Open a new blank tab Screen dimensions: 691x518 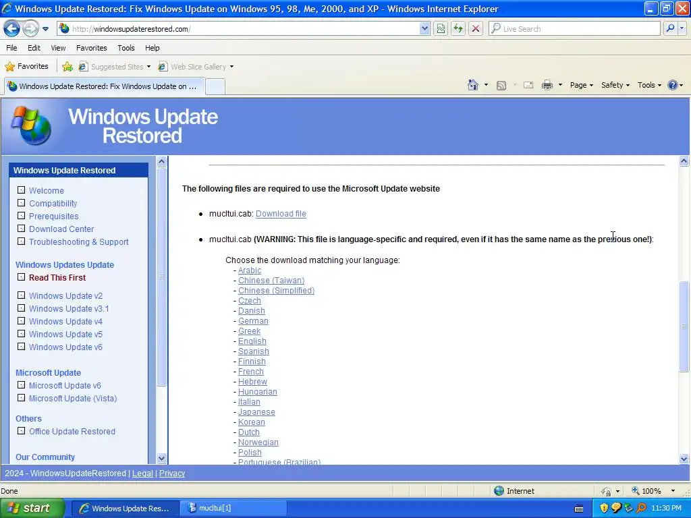click(215, 86)
